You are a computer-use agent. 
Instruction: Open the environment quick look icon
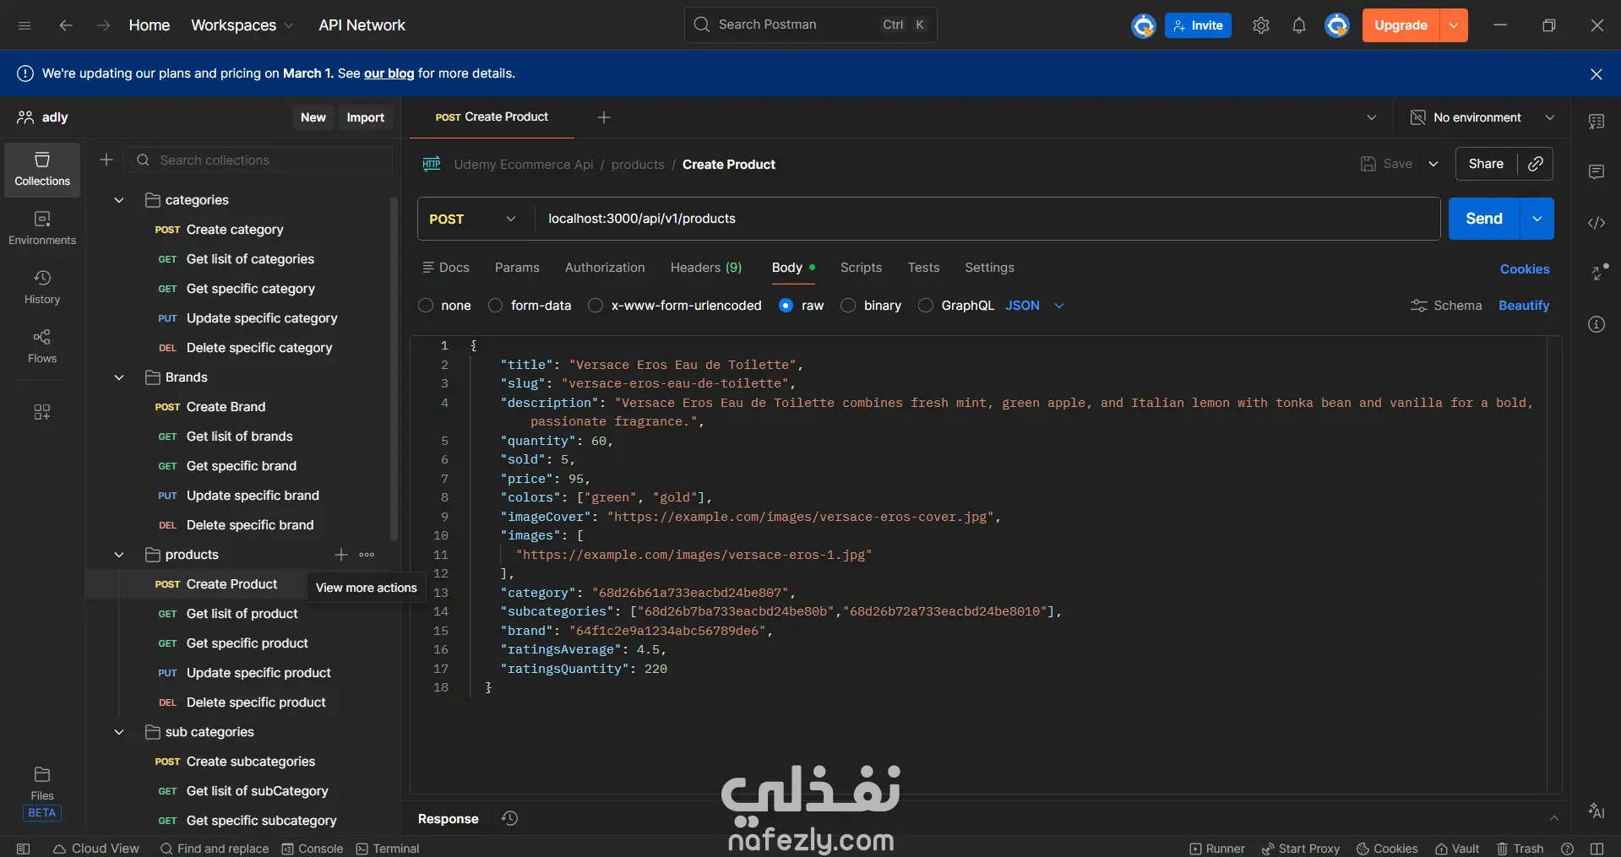pyautogui.click(x=1597, y=122)
